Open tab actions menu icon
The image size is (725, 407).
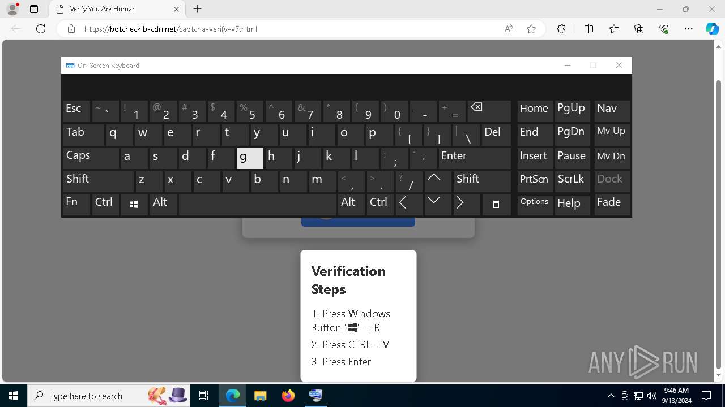(34, 9)
